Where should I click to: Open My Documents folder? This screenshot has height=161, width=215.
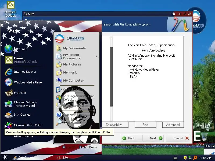click(71, 48)
